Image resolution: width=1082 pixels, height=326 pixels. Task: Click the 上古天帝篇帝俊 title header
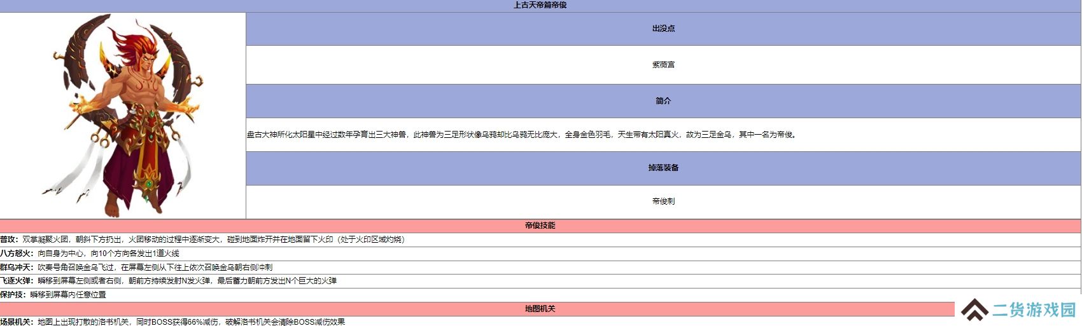point(540,5)
